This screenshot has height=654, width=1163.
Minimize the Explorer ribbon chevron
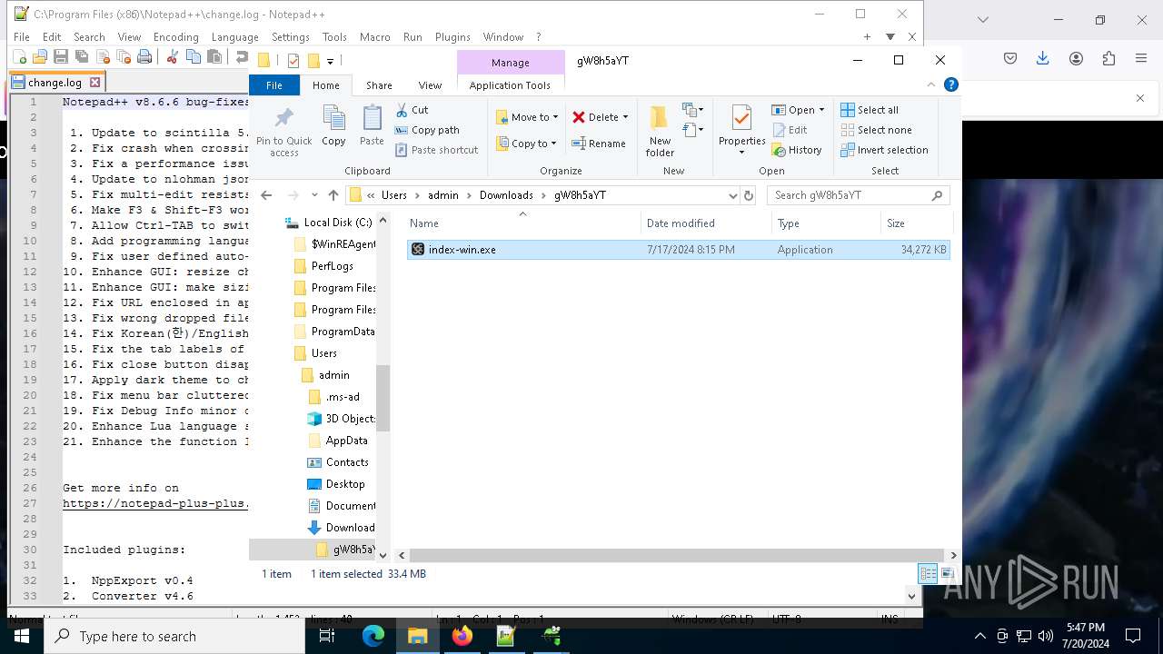(931, 84)
